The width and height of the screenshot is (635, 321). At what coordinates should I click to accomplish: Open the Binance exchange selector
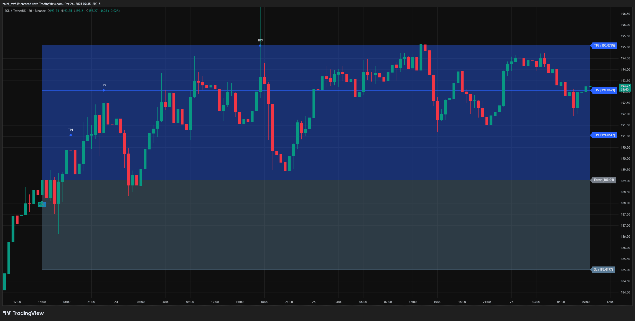[40, 11]
